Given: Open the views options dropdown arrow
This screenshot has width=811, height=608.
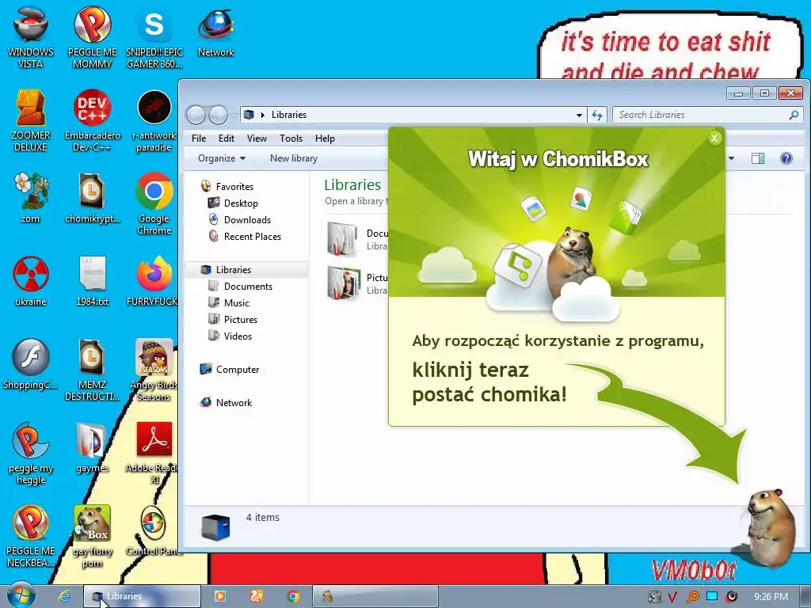Looking at the screenshot, I should click(x=731, y=158).
